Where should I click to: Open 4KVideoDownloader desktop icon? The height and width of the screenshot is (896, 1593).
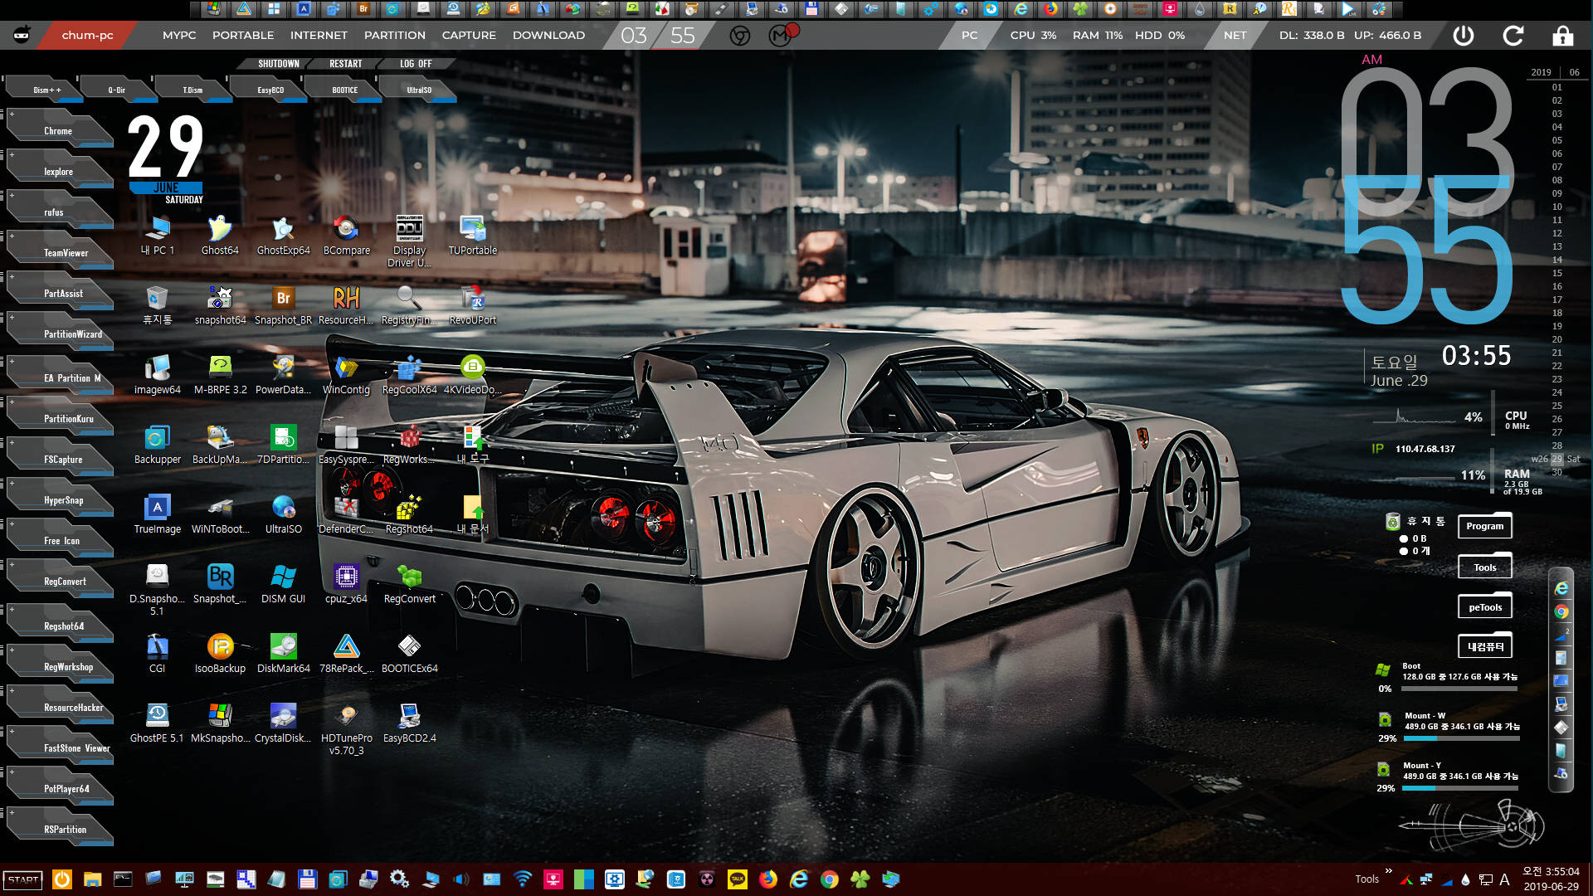click(472, 374)
